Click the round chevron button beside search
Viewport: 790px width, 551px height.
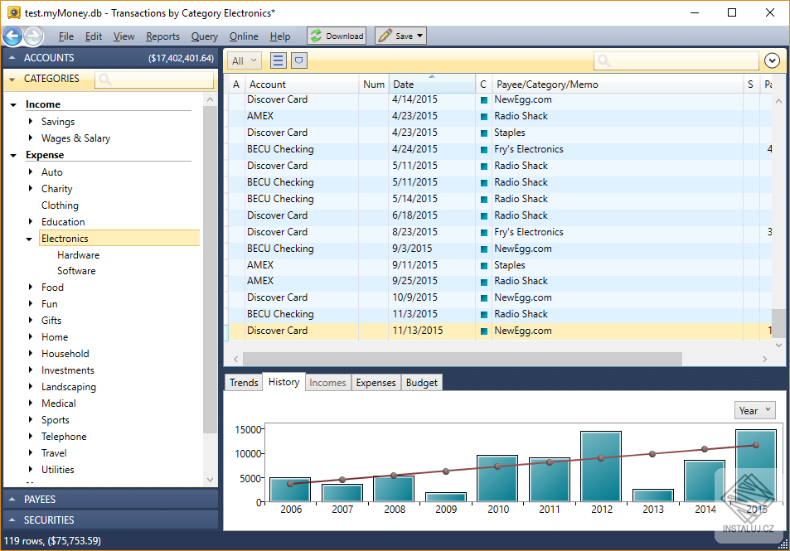[772, 60]
